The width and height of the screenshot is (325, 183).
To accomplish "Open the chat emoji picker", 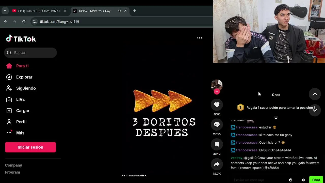I will tap(291, 180).
